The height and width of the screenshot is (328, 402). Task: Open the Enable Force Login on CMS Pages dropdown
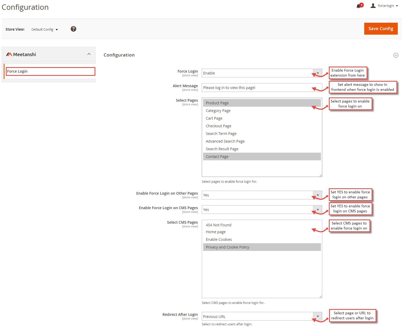pyautogui.click(x=317, y=209)
